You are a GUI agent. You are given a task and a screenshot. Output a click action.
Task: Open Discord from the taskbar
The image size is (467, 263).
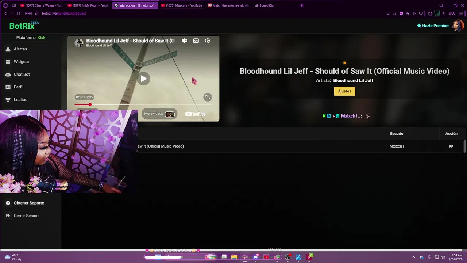tap(255, 257)
